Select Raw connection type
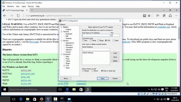 [x=83, y=41]
